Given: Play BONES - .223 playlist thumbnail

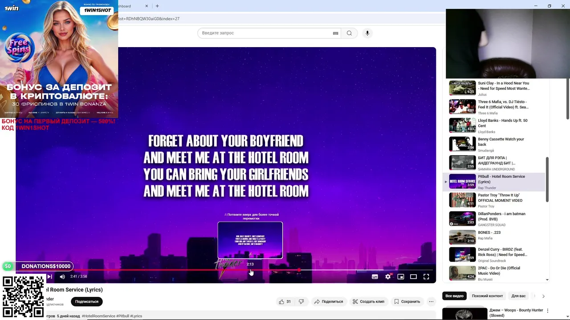Looking at the screenshot, I should coord(462,237).
